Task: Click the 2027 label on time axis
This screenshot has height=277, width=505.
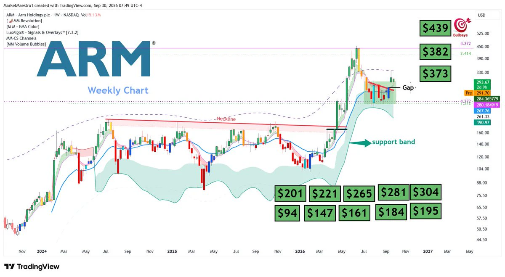Action: tap(428, 251)
